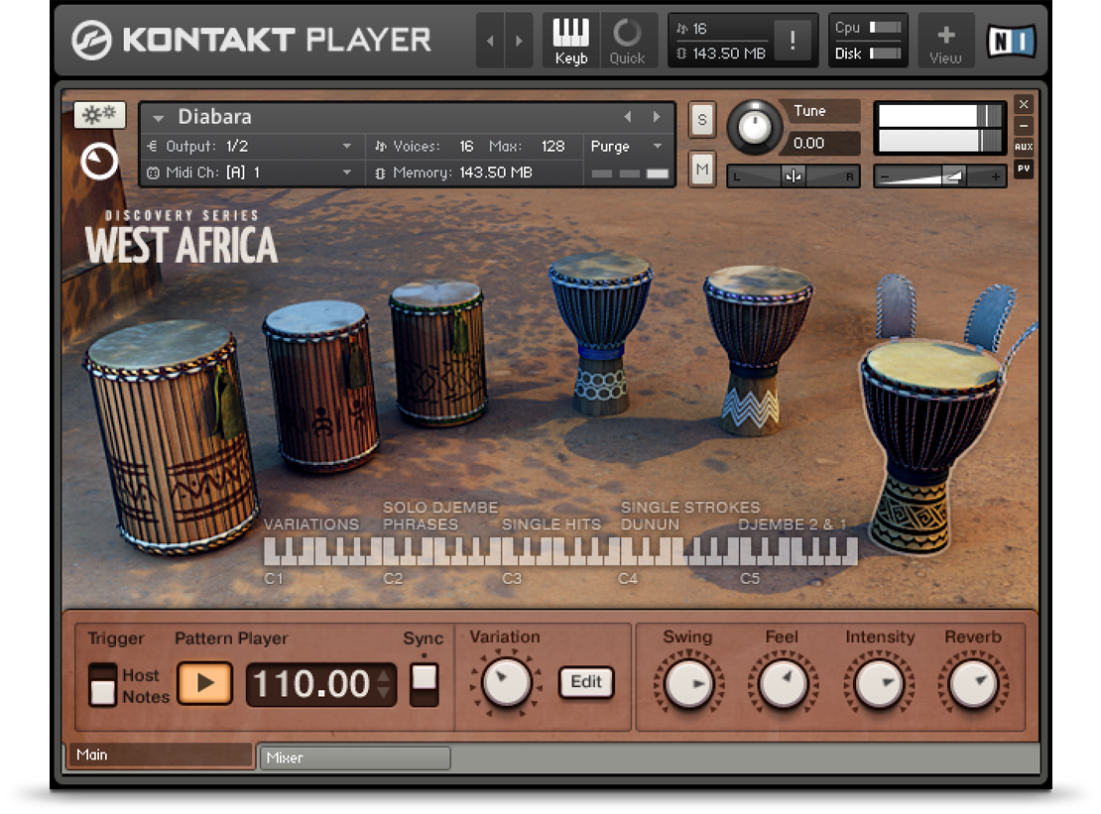Toggle the Keyb on-screen keyboard icon
This screenshot has height=814, width=1101.
pos(570,41)
